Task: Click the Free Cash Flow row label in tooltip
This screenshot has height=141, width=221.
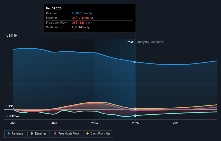Action: (x=56, y=23)
